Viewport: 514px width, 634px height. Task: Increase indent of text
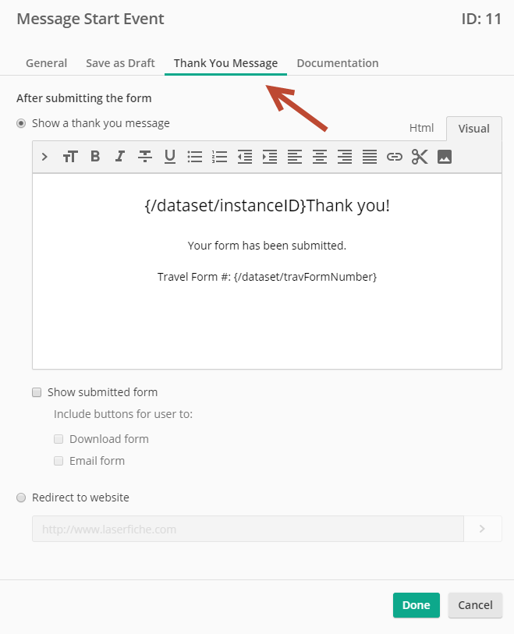(x=270, y=157)
